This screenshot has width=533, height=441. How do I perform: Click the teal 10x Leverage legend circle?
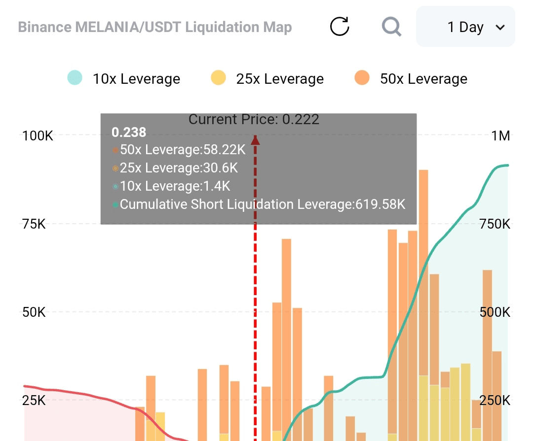(x=75, y=78)
